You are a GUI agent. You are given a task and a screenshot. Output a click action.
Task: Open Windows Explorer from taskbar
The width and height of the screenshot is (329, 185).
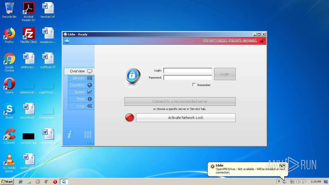[29, 182]
